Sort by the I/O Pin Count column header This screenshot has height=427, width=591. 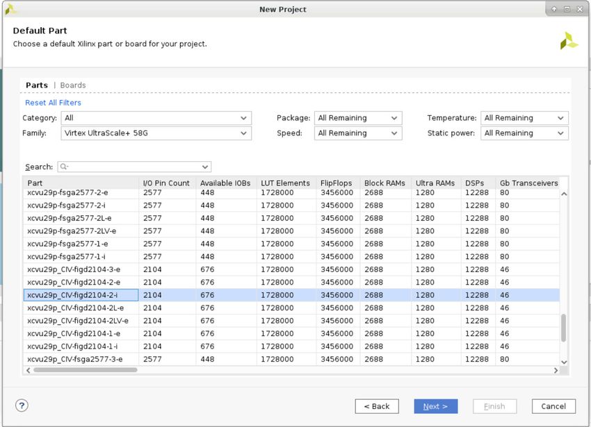point(167,183)
